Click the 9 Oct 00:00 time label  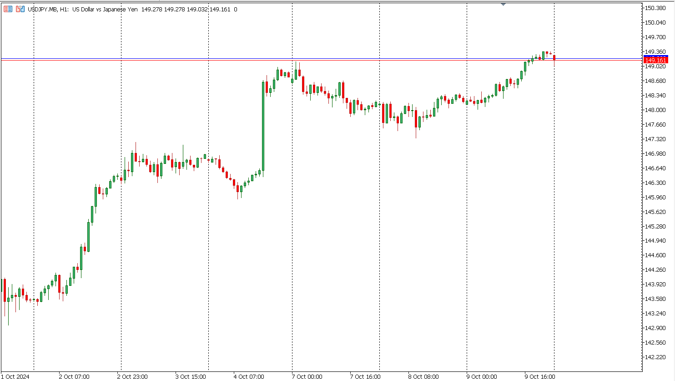[x=482, y=376]
